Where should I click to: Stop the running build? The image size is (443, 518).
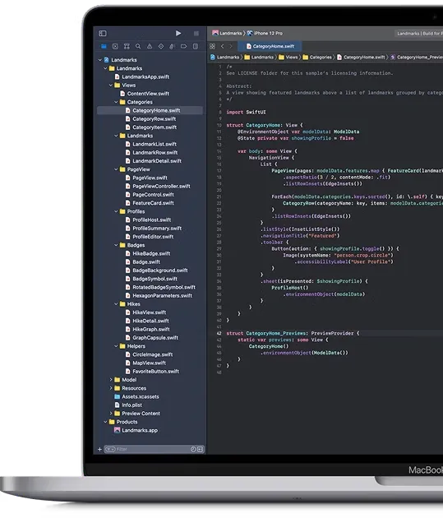[x=196, y=34]
